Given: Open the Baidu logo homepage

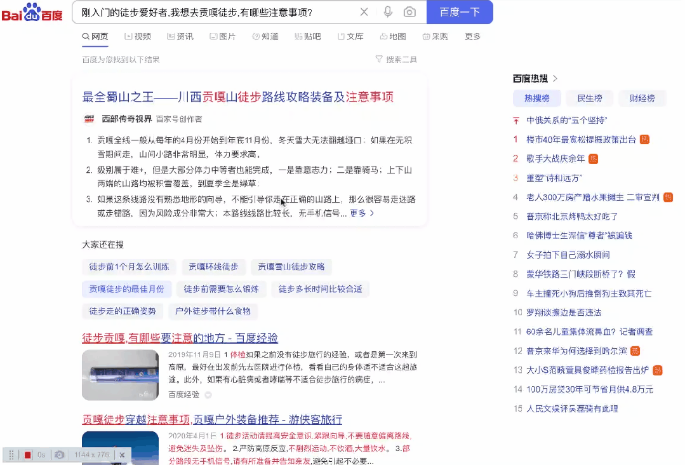Looking at the screenshot, I should tap(32, 12).
